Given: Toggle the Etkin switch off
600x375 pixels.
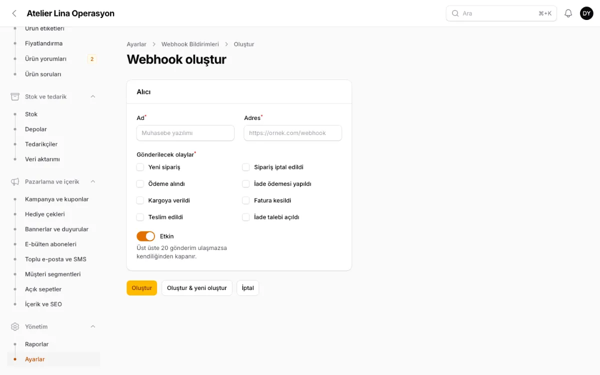Looking at the screenshot, I should 145,236.
